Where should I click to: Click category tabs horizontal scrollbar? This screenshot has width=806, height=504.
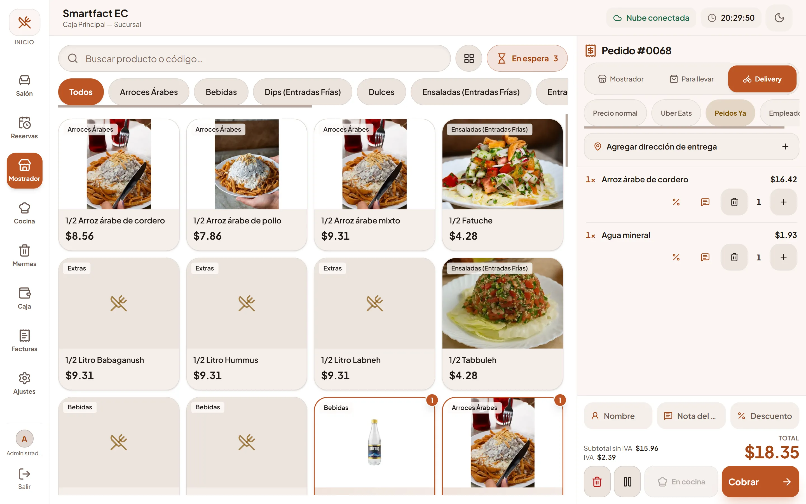[x=185, y=107]
